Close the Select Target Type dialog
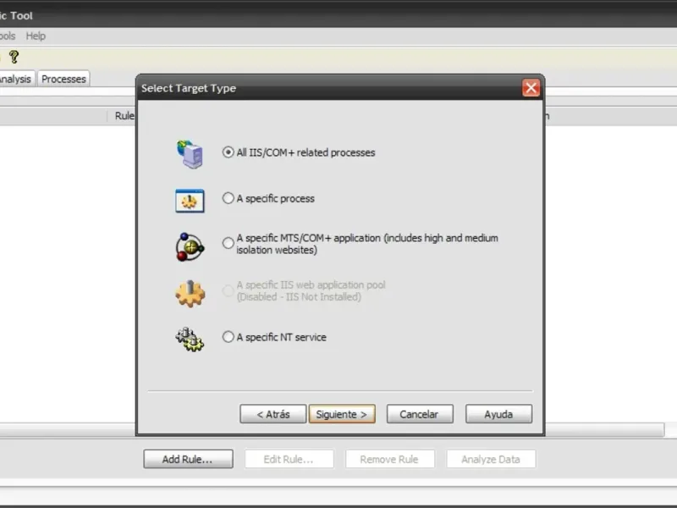The width and height of the screenshot is (677, 508). [x=531, y=88]
